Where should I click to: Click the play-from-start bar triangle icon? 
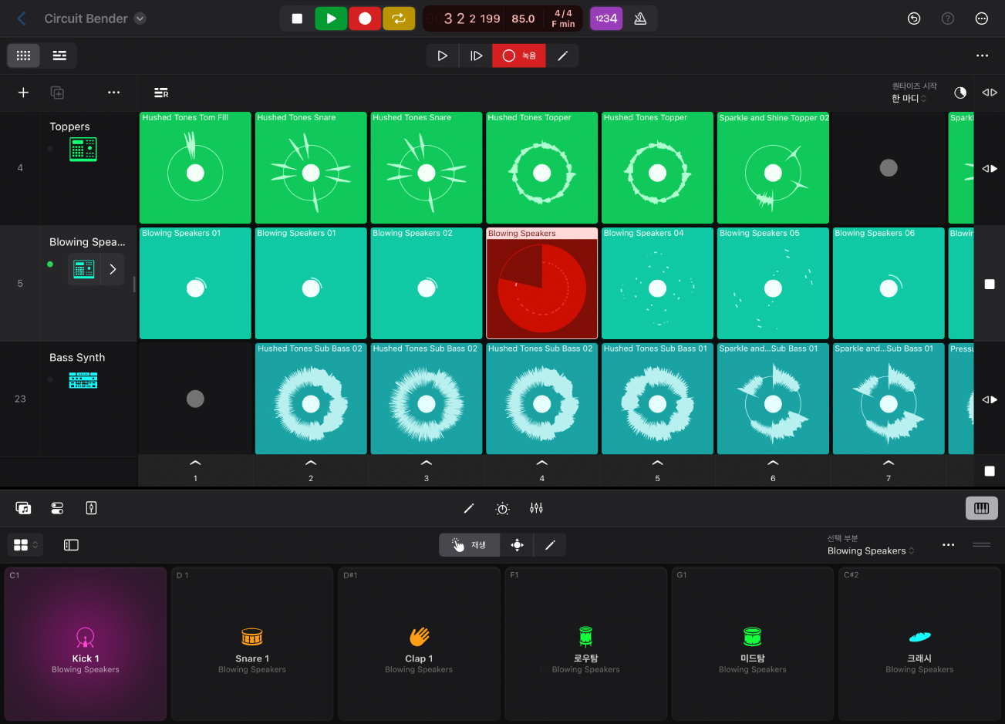pos(476,56)
